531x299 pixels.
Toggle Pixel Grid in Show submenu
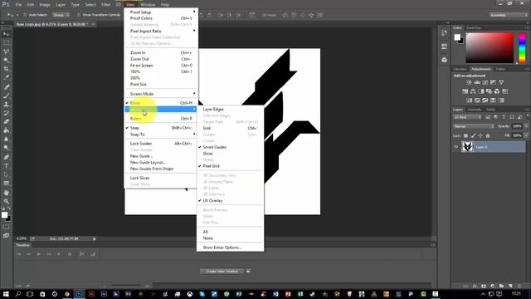[231, 166]
